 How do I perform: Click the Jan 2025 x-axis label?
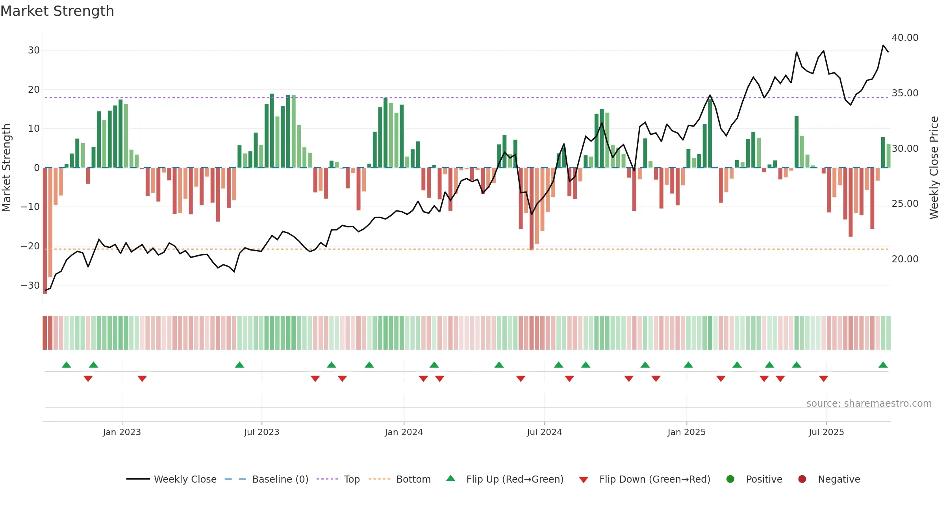(x=687, y=432)
